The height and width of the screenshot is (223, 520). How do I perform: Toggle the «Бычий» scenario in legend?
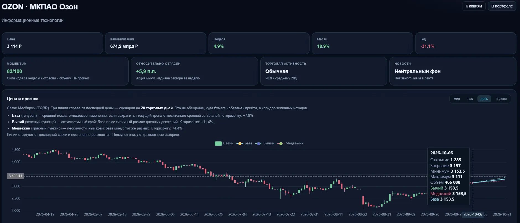pos(265,143)
